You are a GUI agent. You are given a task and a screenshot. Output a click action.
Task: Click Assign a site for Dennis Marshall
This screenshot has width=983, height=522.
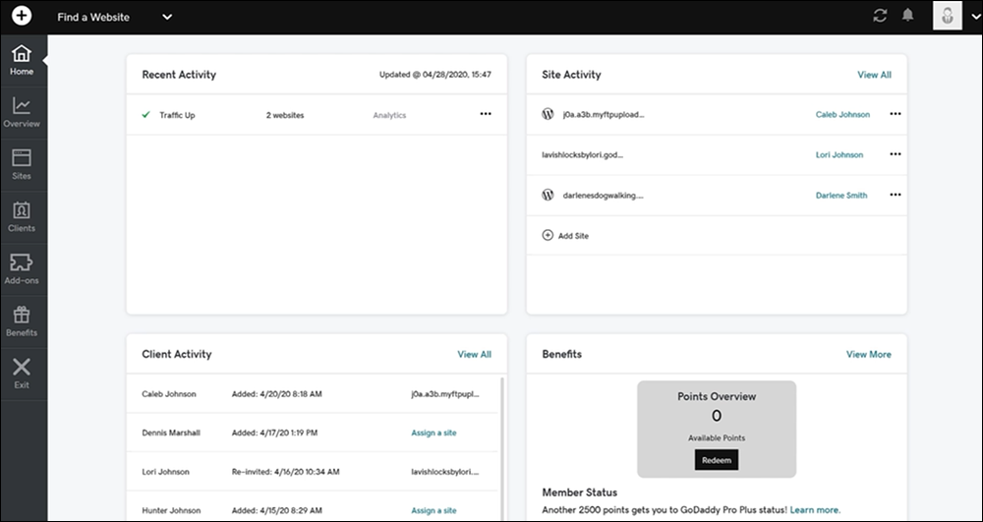coord(434,433)
